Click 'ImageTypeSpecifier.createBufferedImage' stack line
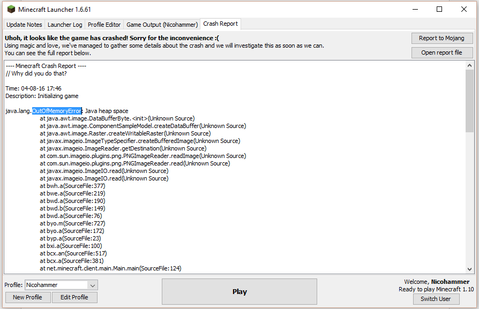 coord(140,141)
